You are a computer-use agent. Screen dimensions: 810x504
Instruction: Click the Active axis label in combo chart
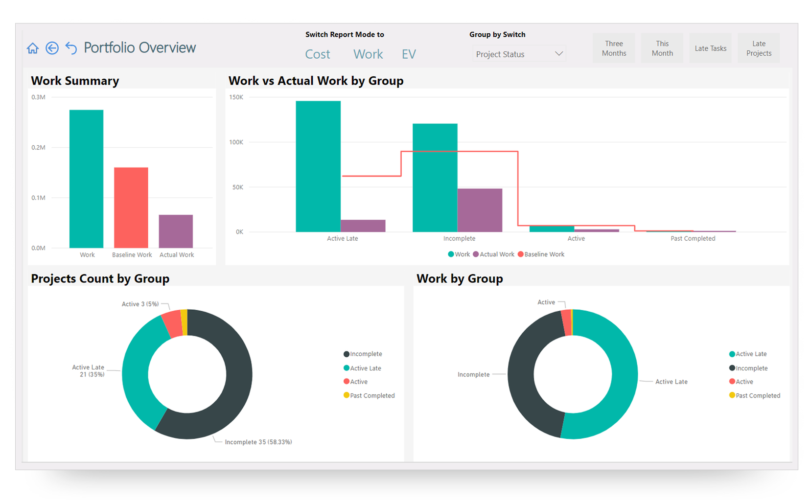tap(576, 239)
